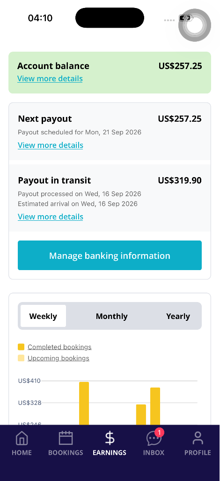
Task: Click the Upcoming bookings pale swatch
Action: pyautogui.click(x=21, y=358)
